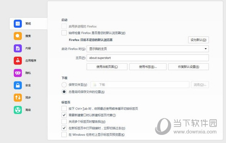Screen dimensions: 226x143
Task: Open the 启动 Firefox 时 dropdown
Action: pyautogui.click(x=148, y=49)
